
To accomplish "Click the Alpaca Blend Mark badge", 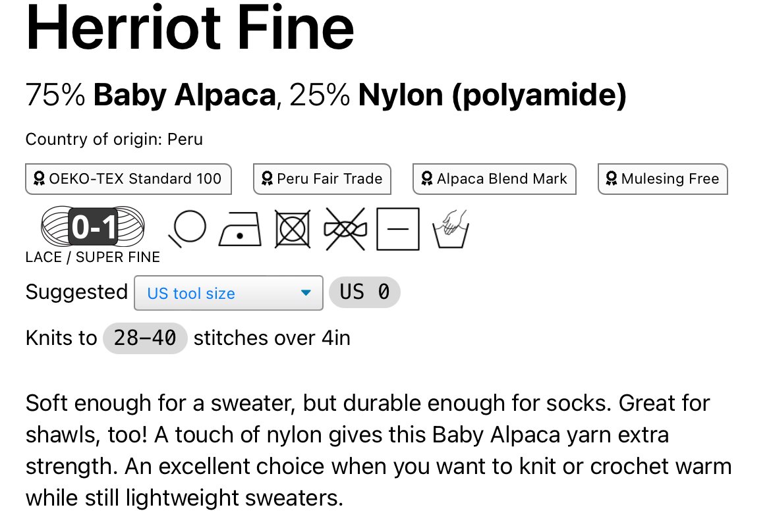I will click(494, 179).
